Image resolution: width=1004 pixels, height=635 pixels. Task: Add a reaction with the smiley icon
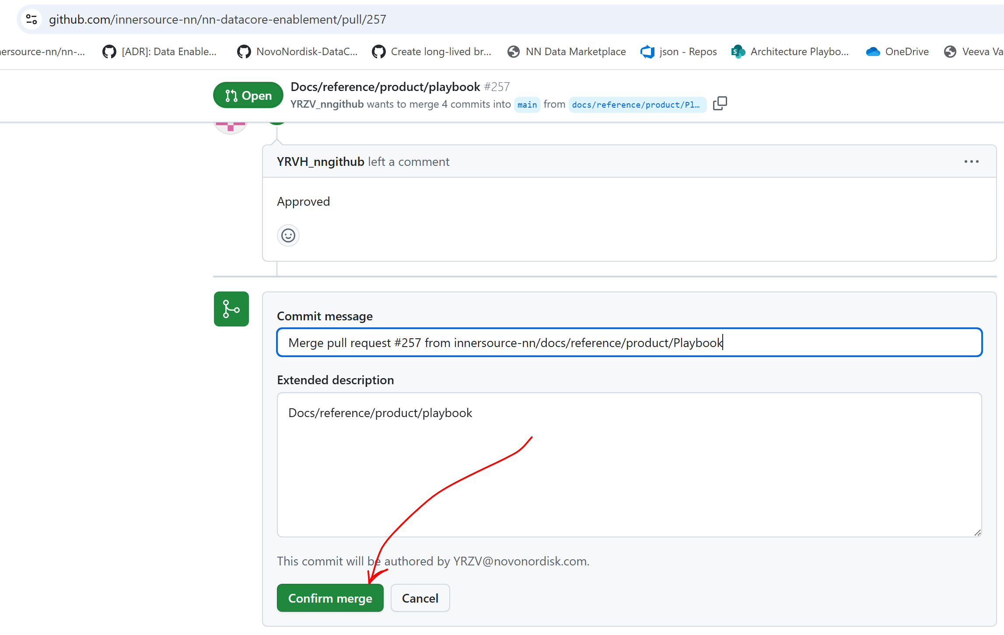pyautogui.click(x=288, y=235)
